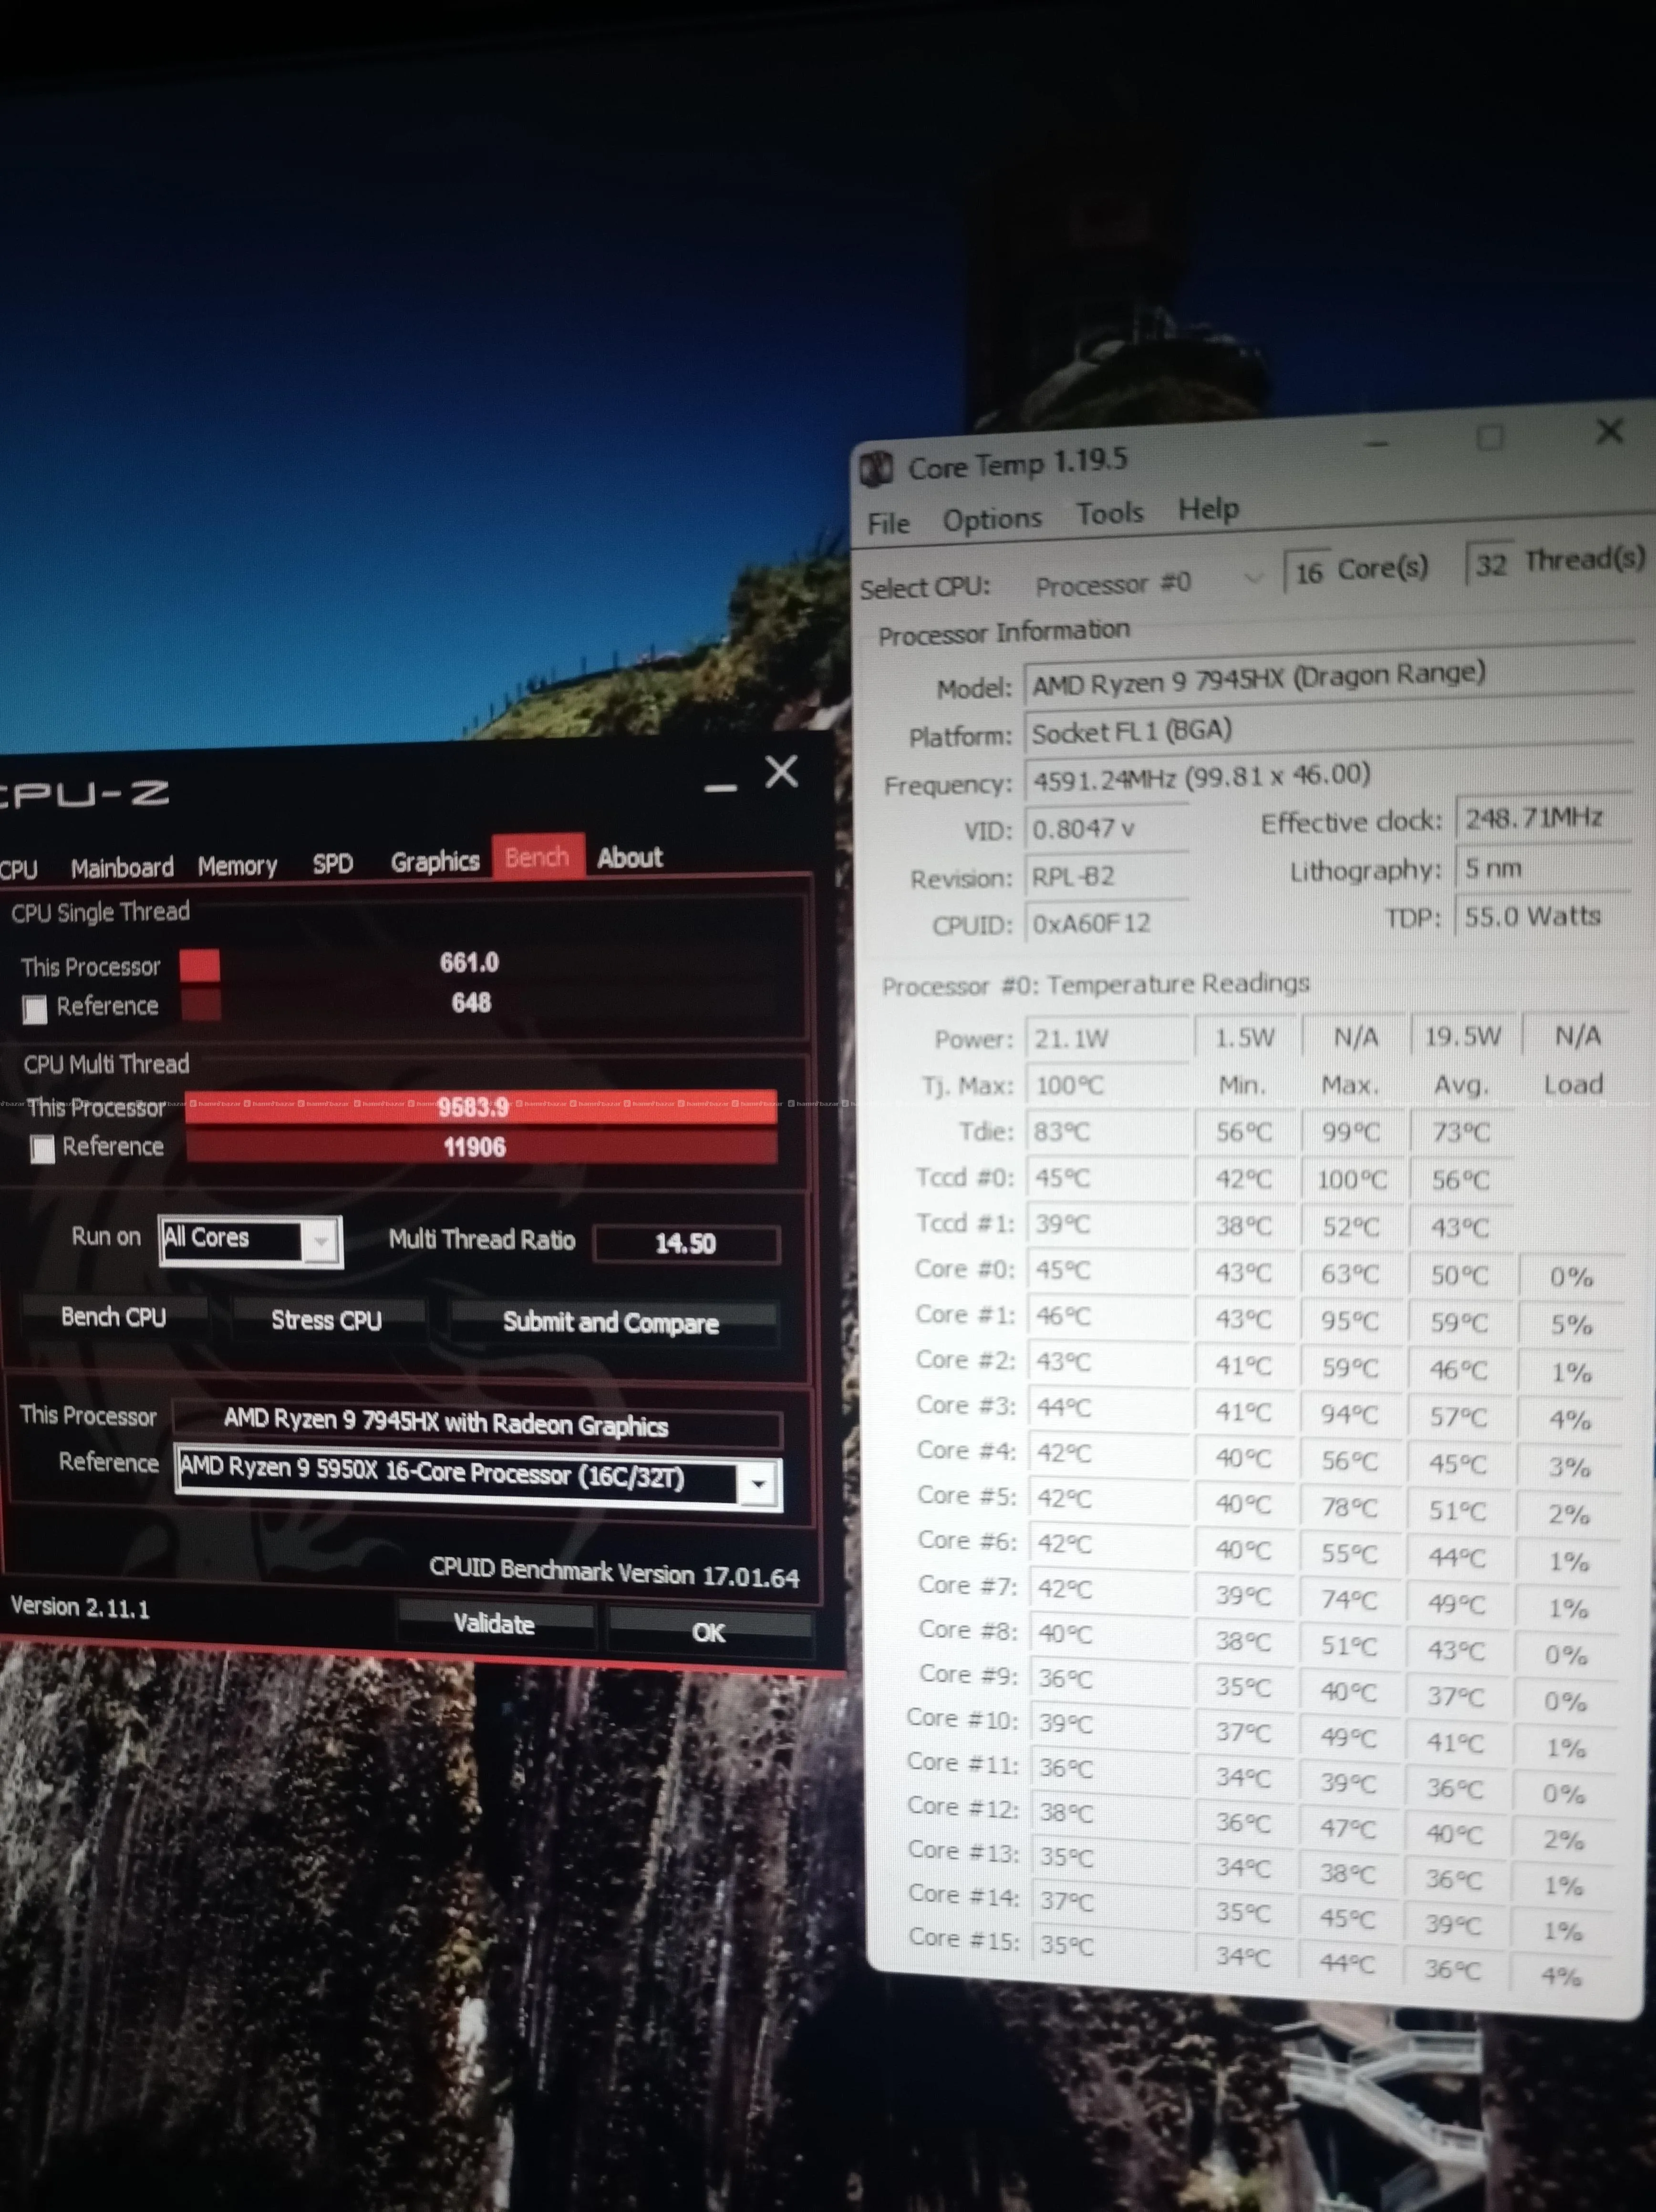Close the CPU-Z window
1656x2212 pixels.
(781, 772)
